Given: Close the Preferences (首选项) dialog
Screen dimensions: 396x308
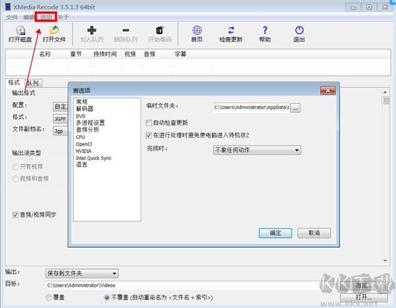Looking at the screenshot, I should 328,91.
